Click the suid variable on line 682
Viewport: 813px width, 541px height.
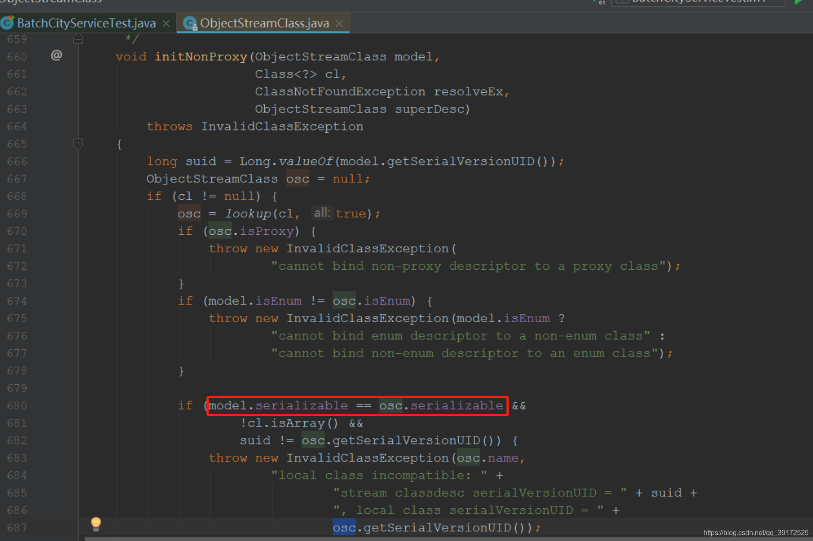pyautogui.click(x=255, y=440)
